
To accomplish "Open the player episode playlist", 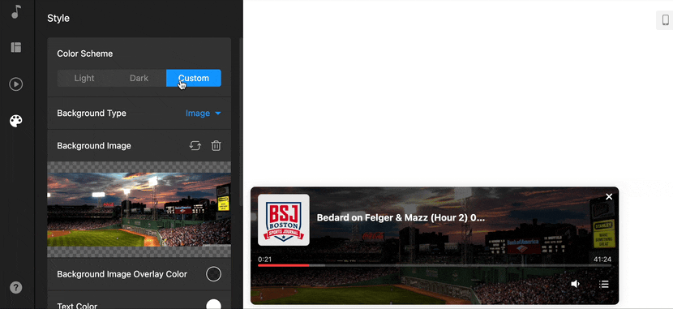I will [604, 284].
